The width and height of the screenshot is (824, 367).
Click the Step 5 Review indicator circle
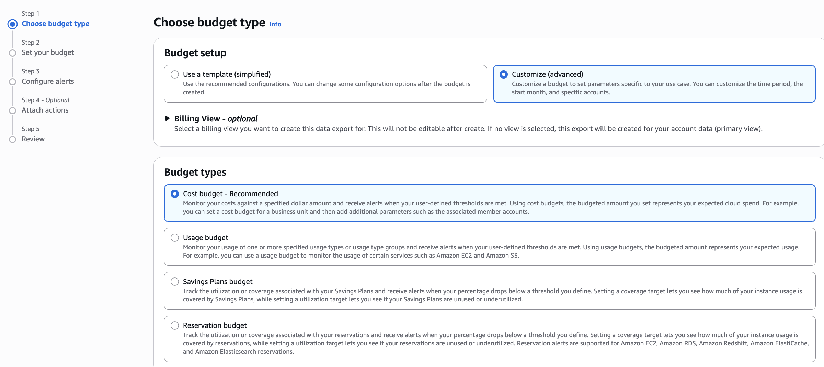13,139
